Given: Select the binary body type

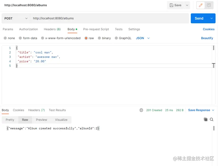Looking at the screenshot, I should click(104, 38).
